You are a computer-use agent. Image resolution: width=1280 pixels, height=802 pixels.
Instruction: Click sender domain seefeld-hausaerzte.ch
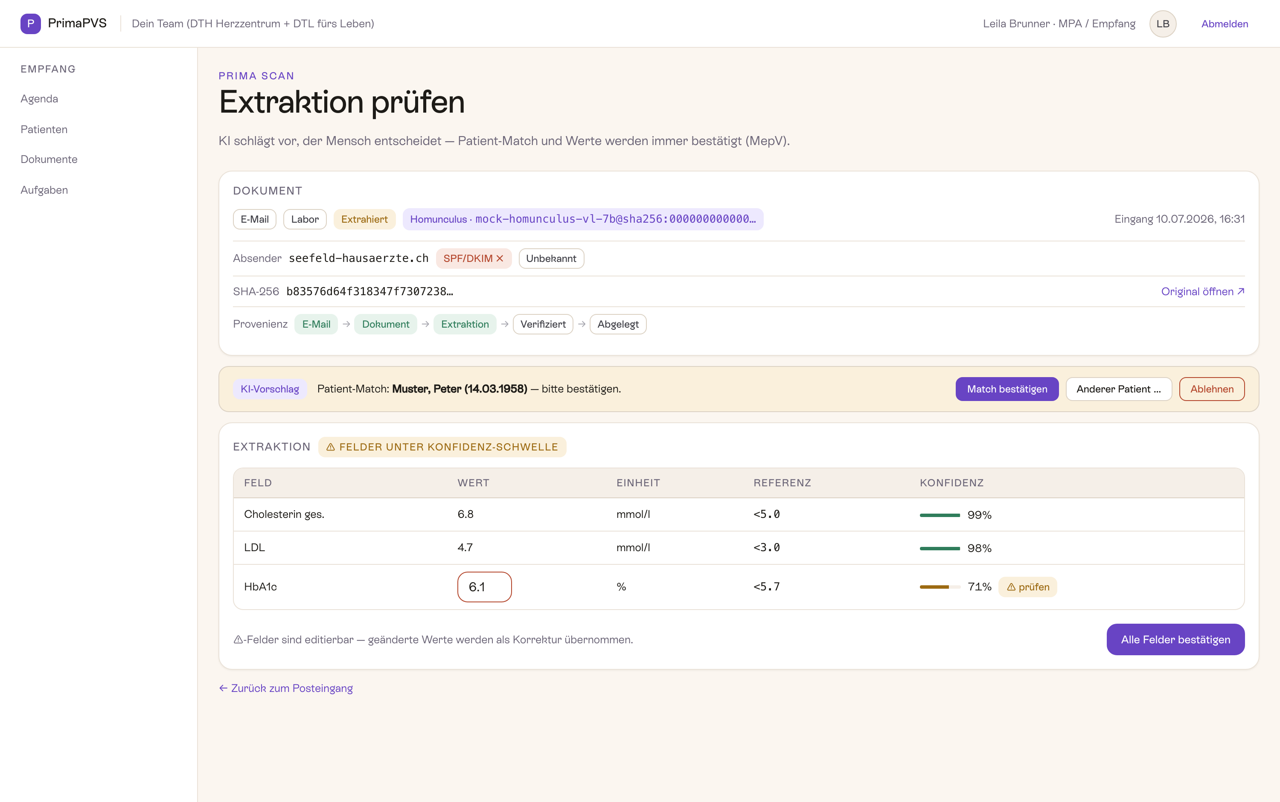(358, 259)
